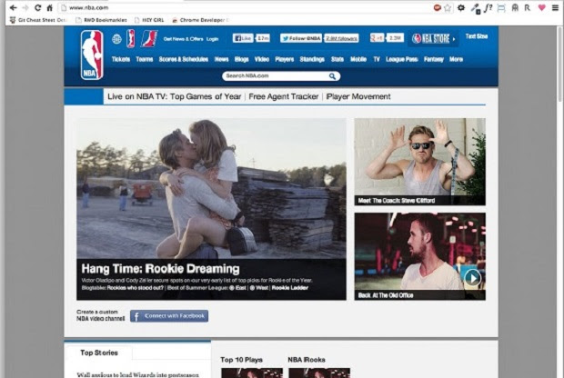This screenshot has width=564, height=378.
Task: Click the Top 10 Plays heading
Action: 241,360
